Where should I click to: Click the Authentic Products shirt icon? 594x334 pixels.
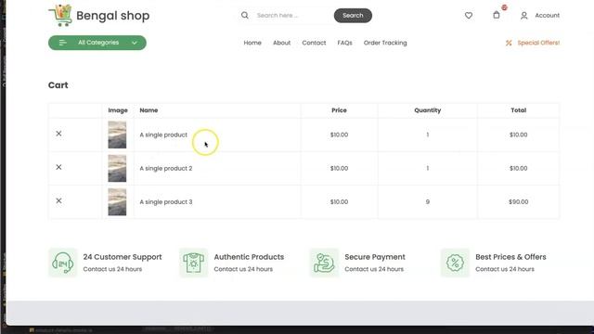[194, 263]
